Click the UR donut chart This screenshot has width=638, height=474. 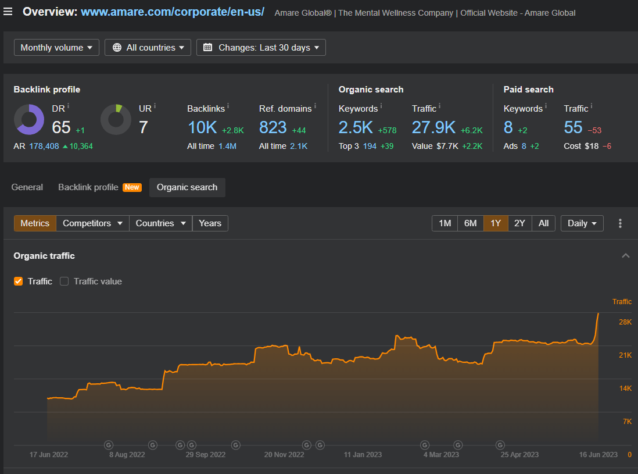116,119
